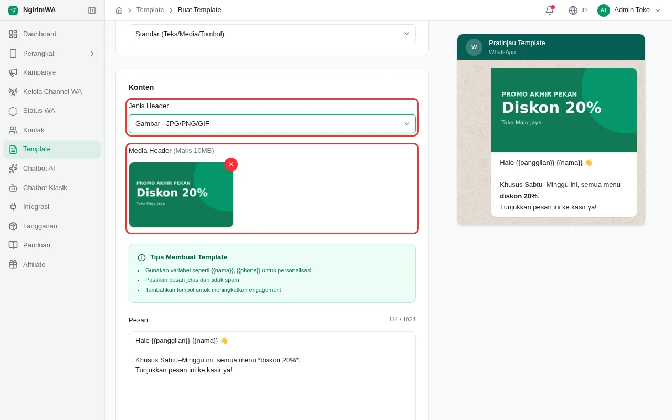Click the info icon in the tips box
672x420 pixels.
[142, 257]
